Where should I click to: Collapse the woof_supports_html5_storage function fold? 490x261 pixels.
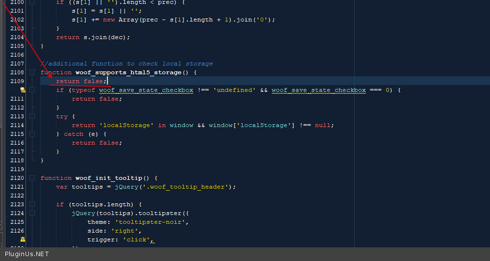32,72
